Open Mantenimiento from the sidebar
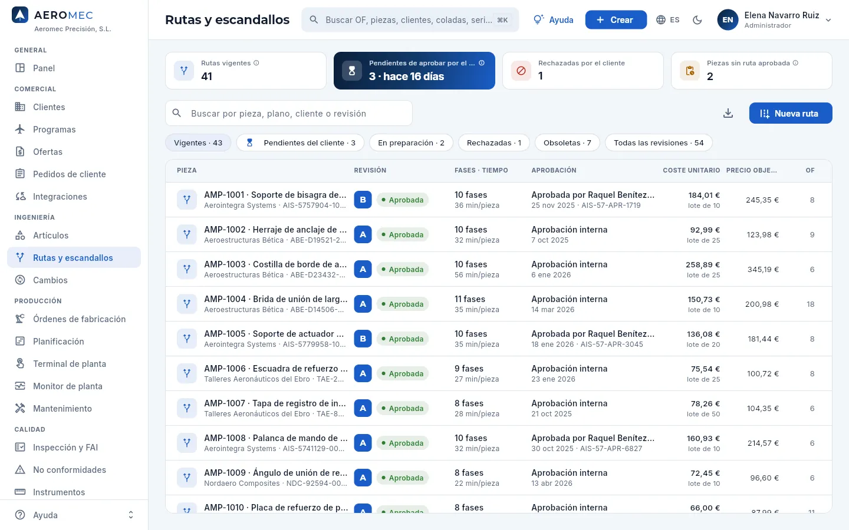The width and height of the screenshot is (849, 530). click(x=74, y=409)
